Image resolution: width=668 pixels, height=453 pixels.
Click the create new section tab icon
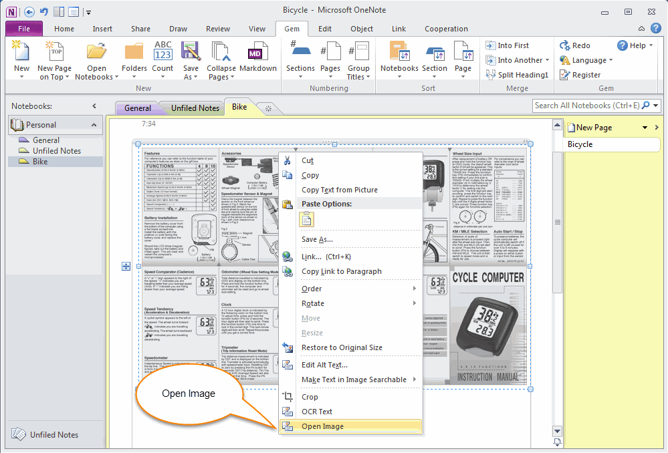coord(268,108)
